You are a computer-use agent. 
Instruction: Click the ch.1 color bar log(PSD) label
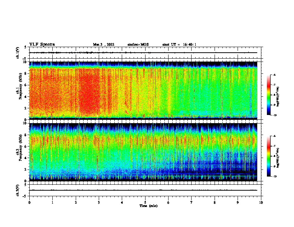click(278, 97)
